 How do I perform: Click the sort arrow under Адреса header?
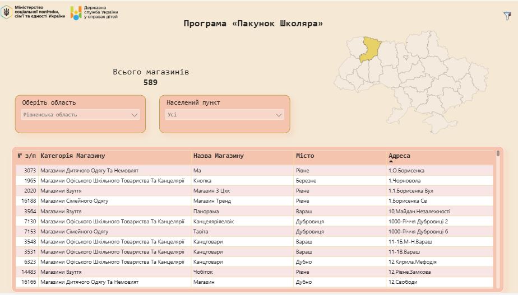click(x=391, y=161)
